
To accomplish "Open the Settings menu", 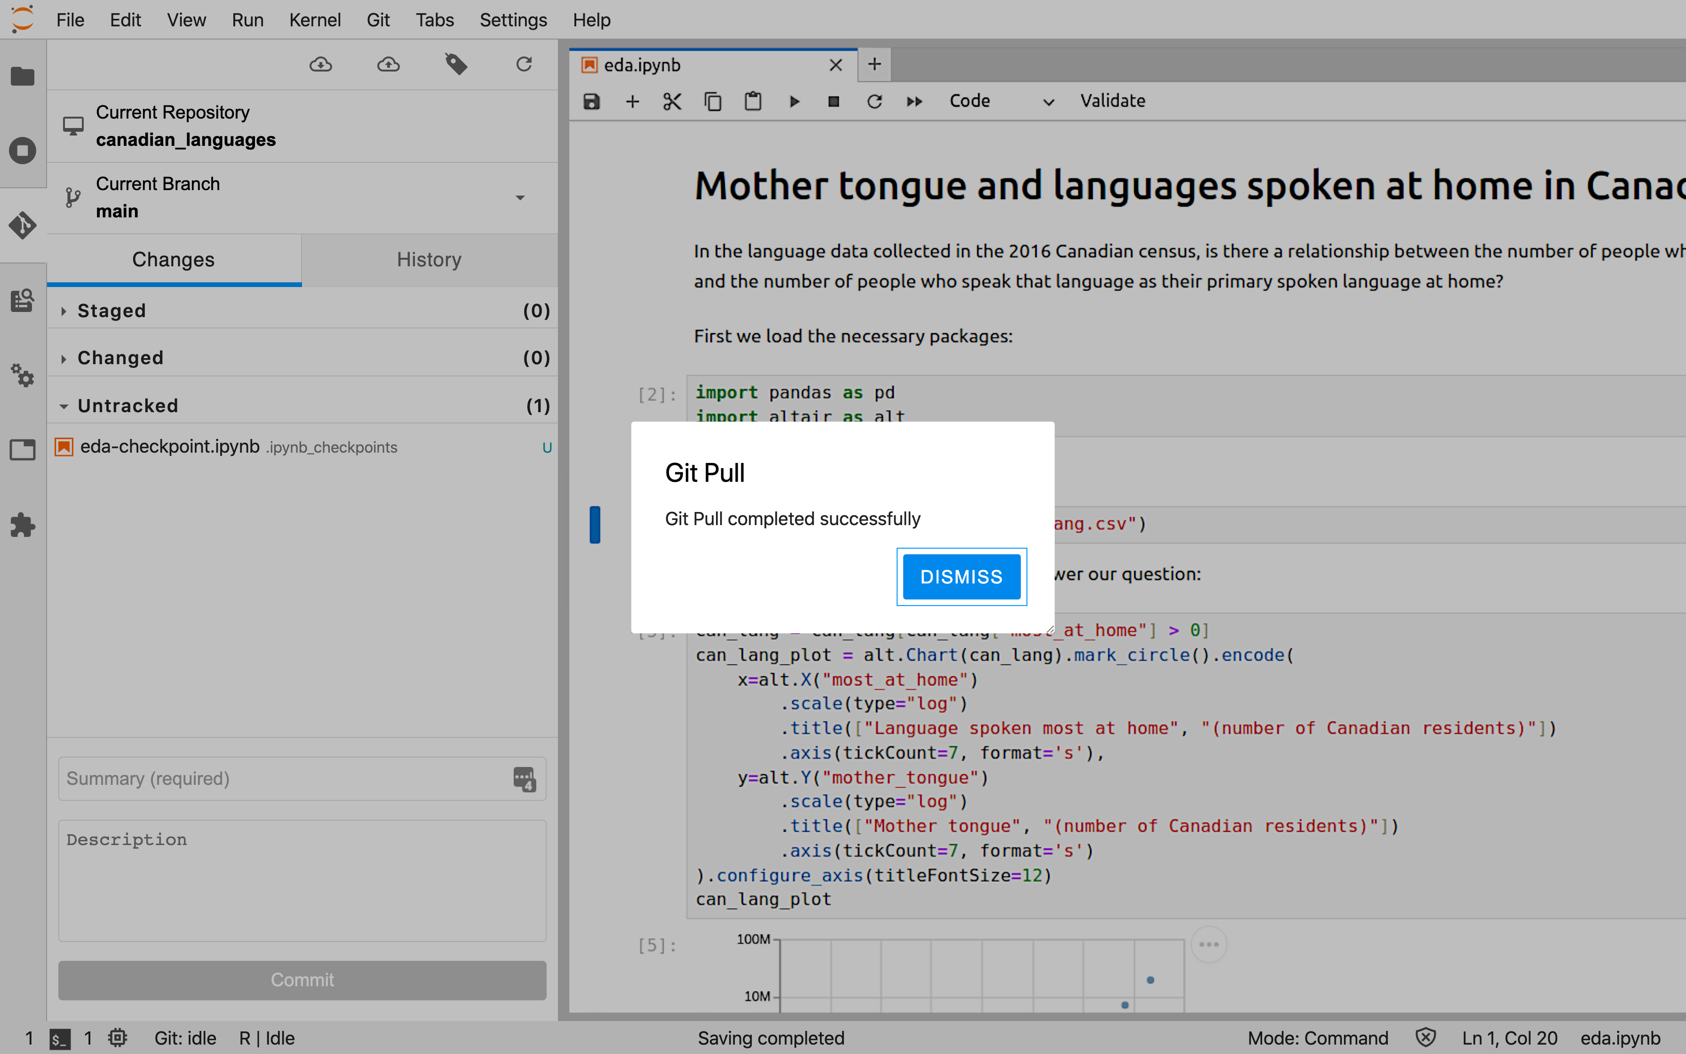I will point(513,20).
